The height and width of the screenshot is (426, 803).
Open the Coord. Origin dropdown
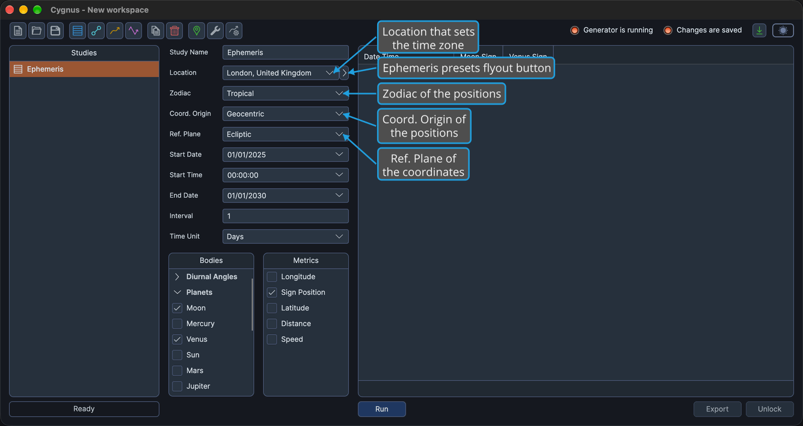pyautogui.click(x=286, y=114)
